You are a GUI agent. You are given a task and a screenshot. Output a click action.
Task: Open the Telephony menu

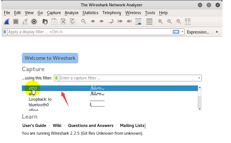click(112, 13)
